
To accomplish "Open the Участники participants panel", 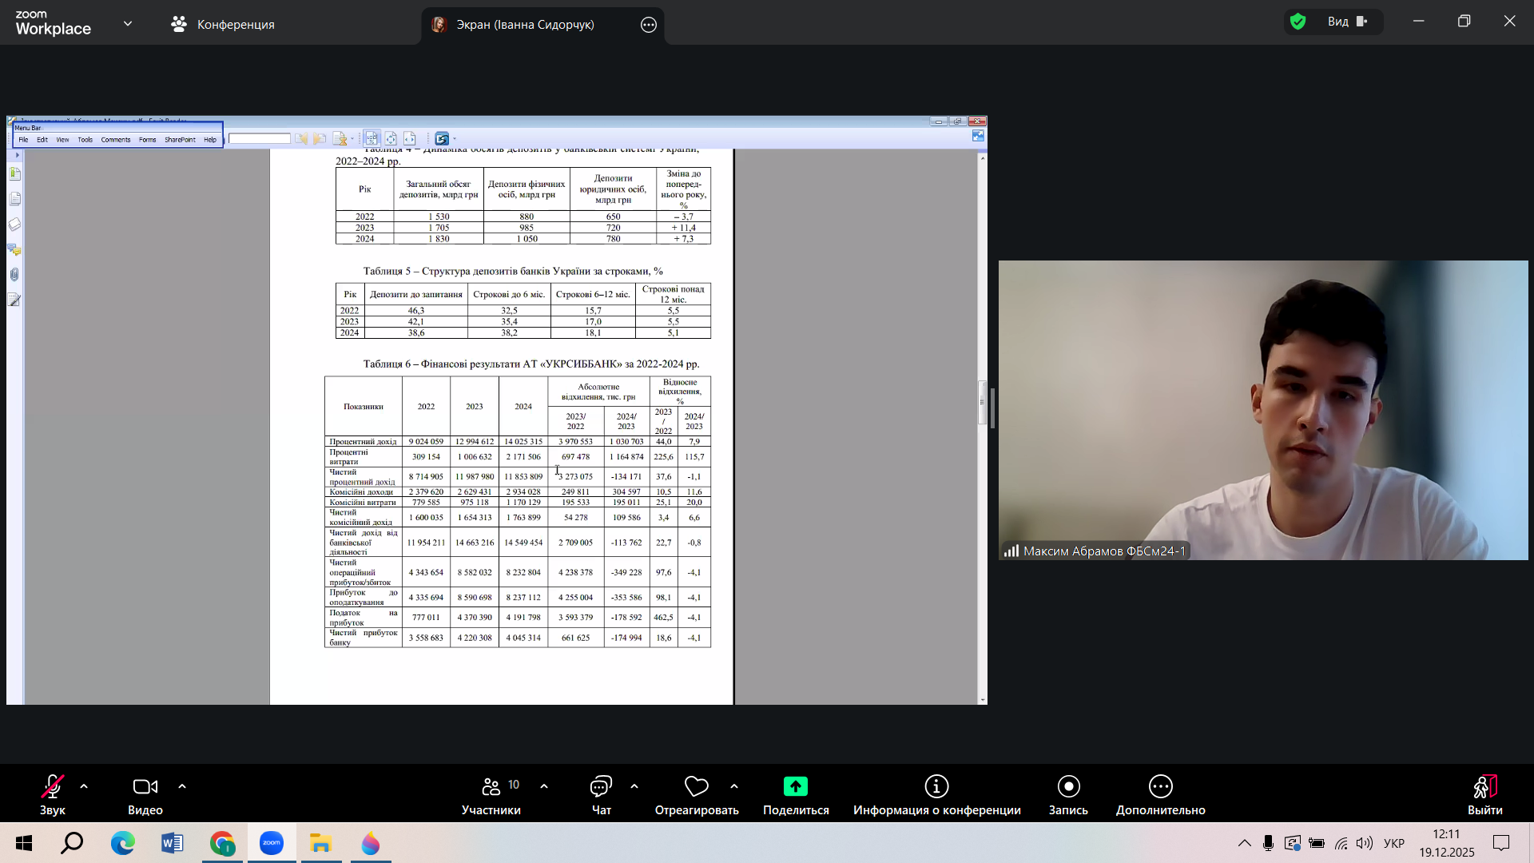I will point(491,794).
